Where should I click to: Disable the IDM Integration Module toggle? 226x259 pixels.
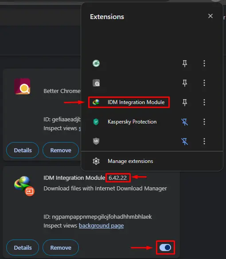tap(165, 247)
